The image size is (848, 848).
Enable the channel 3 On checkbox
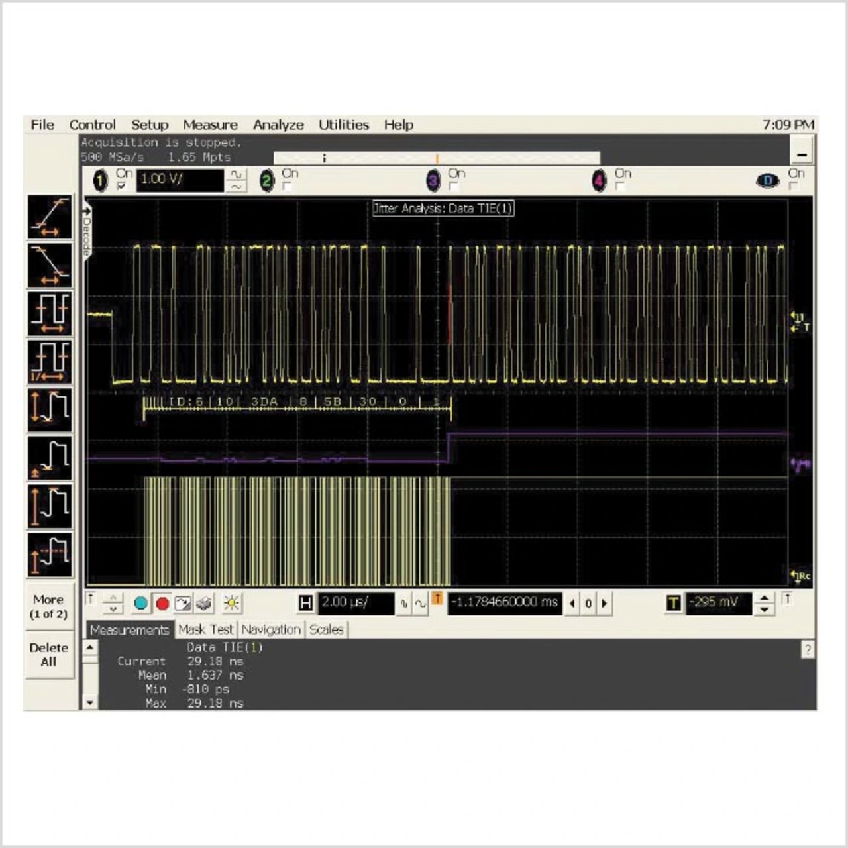point(454,187)
